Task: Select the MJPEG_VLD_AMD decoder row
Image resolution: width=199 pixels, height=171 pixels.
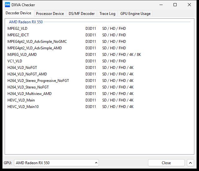Action: coord(99,55)
